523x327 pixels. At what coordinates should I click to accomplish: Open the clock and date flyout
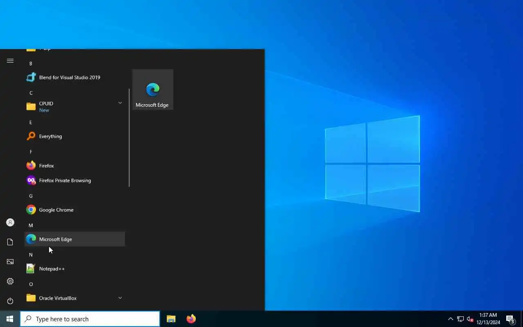tap(488, 319)
